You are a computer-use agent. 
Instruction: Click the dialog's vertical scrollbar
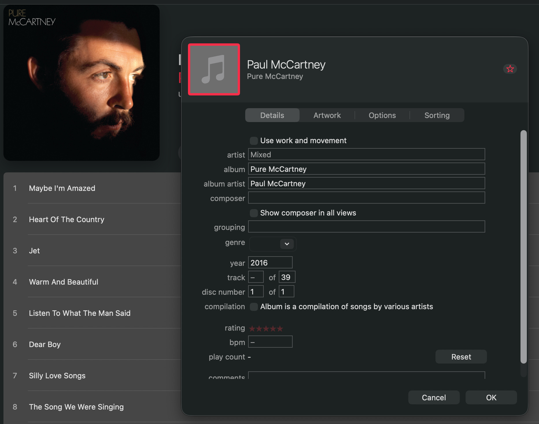pyautogui.click(x=523, y=247)
